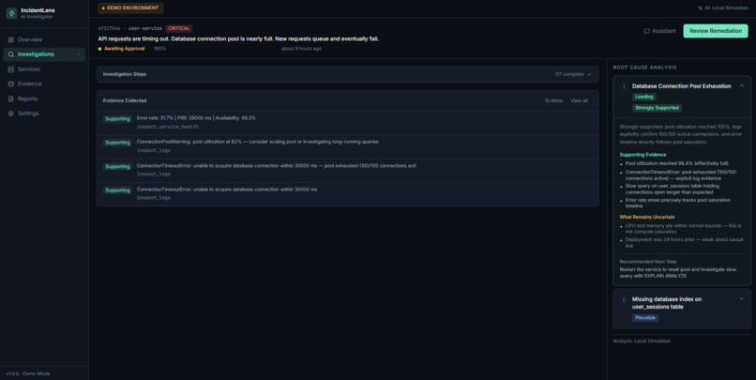Viewport: 756px width, 380px height.
Task: Click the Assistant chat bubble icon
Action: tap(646, 31)
